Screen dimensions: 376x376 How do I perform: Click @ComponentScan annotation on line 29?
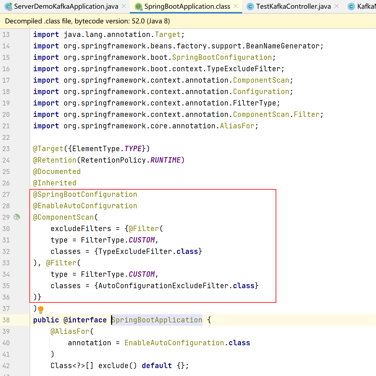[64, 217]
